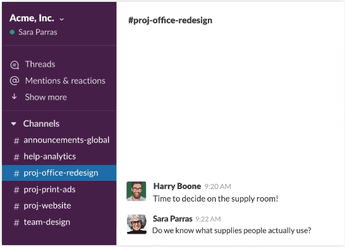Click the Channels section heading
Screen dimensions: 345x247
(41, 123)
